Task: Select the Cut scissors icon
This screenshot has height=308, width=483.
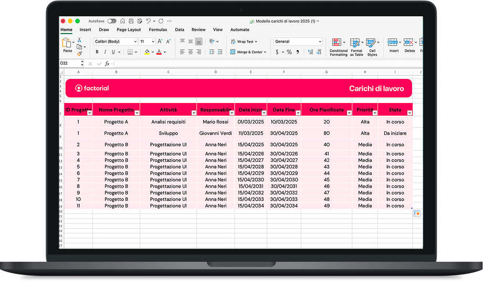Action: tap(79, 40)
